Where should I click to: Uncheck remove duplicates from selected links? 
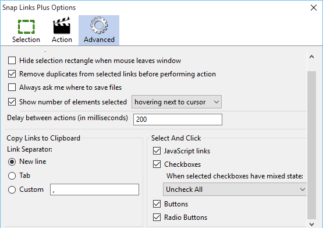click(12, 74)
